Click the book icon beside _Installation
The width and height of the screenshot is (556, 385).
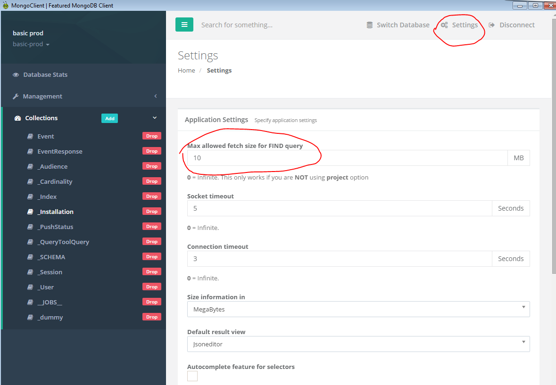tap(31, 212)
